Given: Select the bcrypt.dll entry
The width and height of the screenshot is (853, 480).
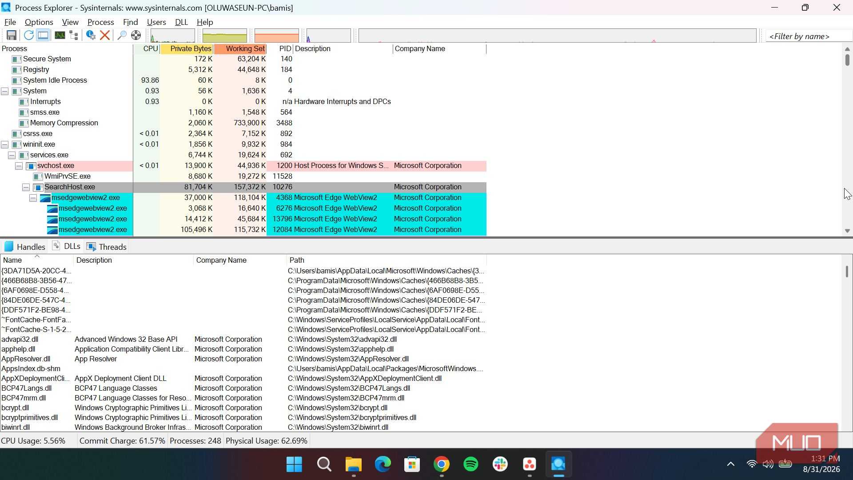Looking at the screenshot, I should pos(243,408).
